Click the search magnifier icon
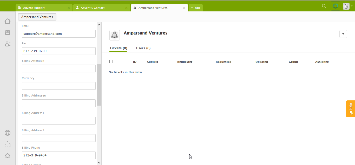Screen dimensions: 355x165 [324, 6]
